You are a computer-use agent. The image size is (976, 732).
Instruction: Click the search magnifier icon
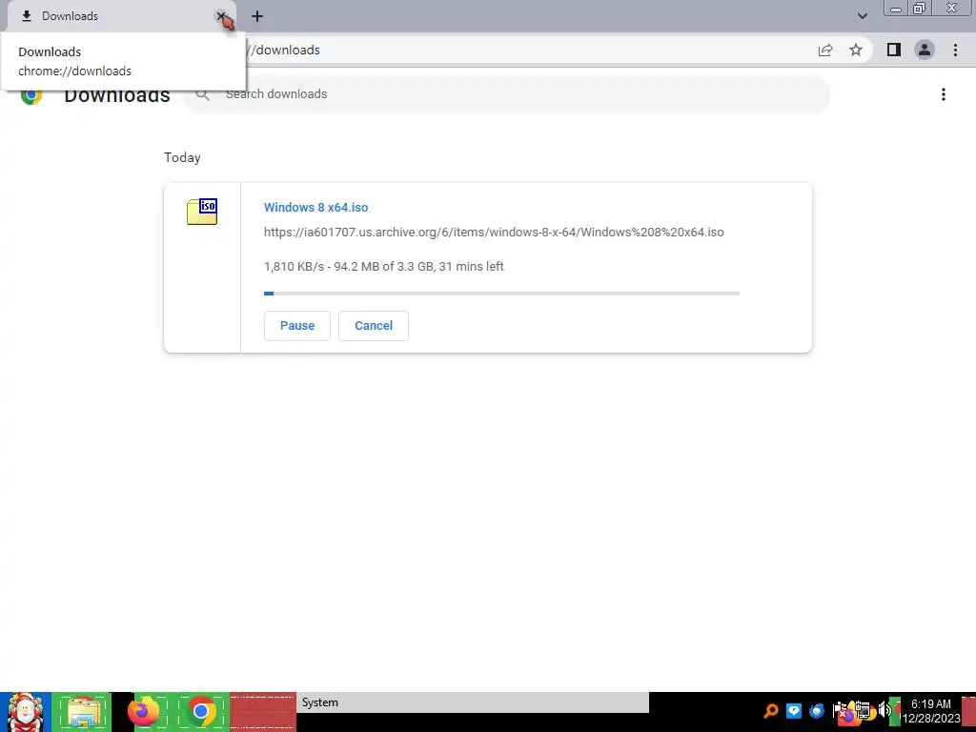pyautogui.click(x=202, y=94)
